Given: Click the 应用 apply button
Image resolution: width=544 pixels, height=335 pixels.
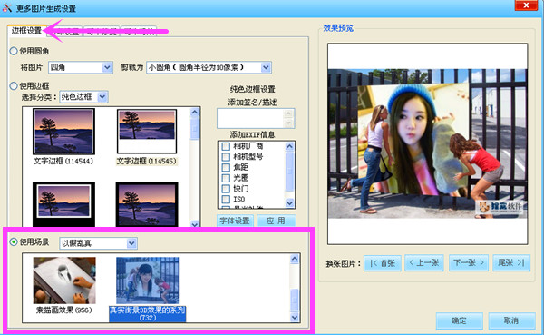Looking at the screenshot, I should pyautogui.click(x=277, y=221).
